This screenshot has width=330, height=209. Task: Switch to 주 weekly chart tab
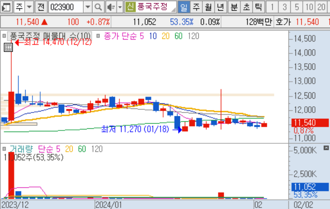click(x=196, y=7)
